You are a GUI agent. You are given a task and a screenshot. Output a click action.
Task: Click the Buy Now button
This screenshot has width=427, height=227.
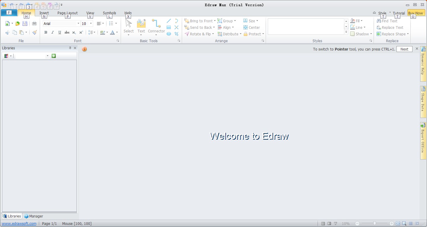click(415, 13)
